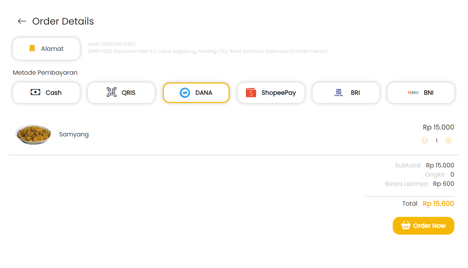Select QRIS as payment method
468x268 pixels.
point(121,93)
